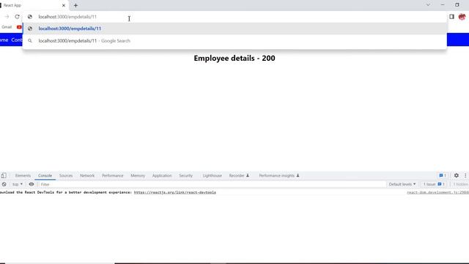Switch to the Memory tab in DevTools
Image resolution: width=469 pixels, height=264 pixels.
[x=138, y=176]
